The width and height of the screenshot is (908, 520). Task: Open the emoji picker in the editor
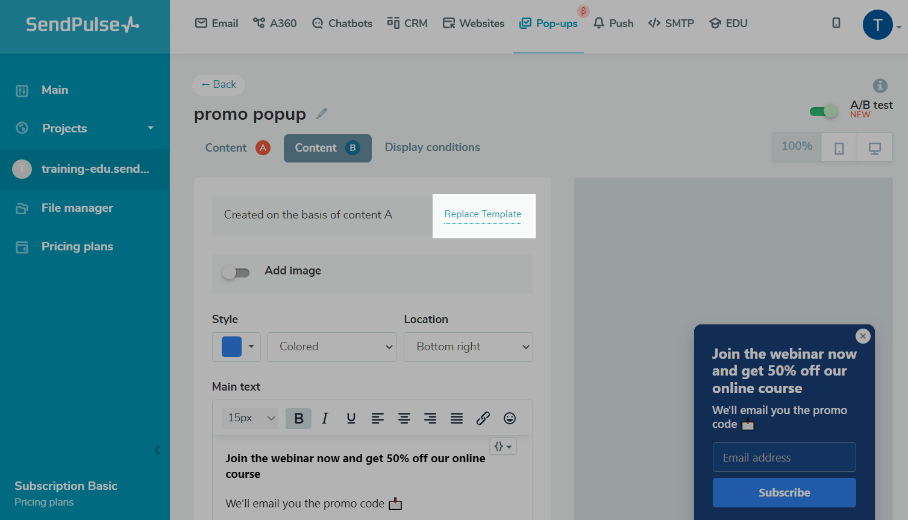coord(510,418)
